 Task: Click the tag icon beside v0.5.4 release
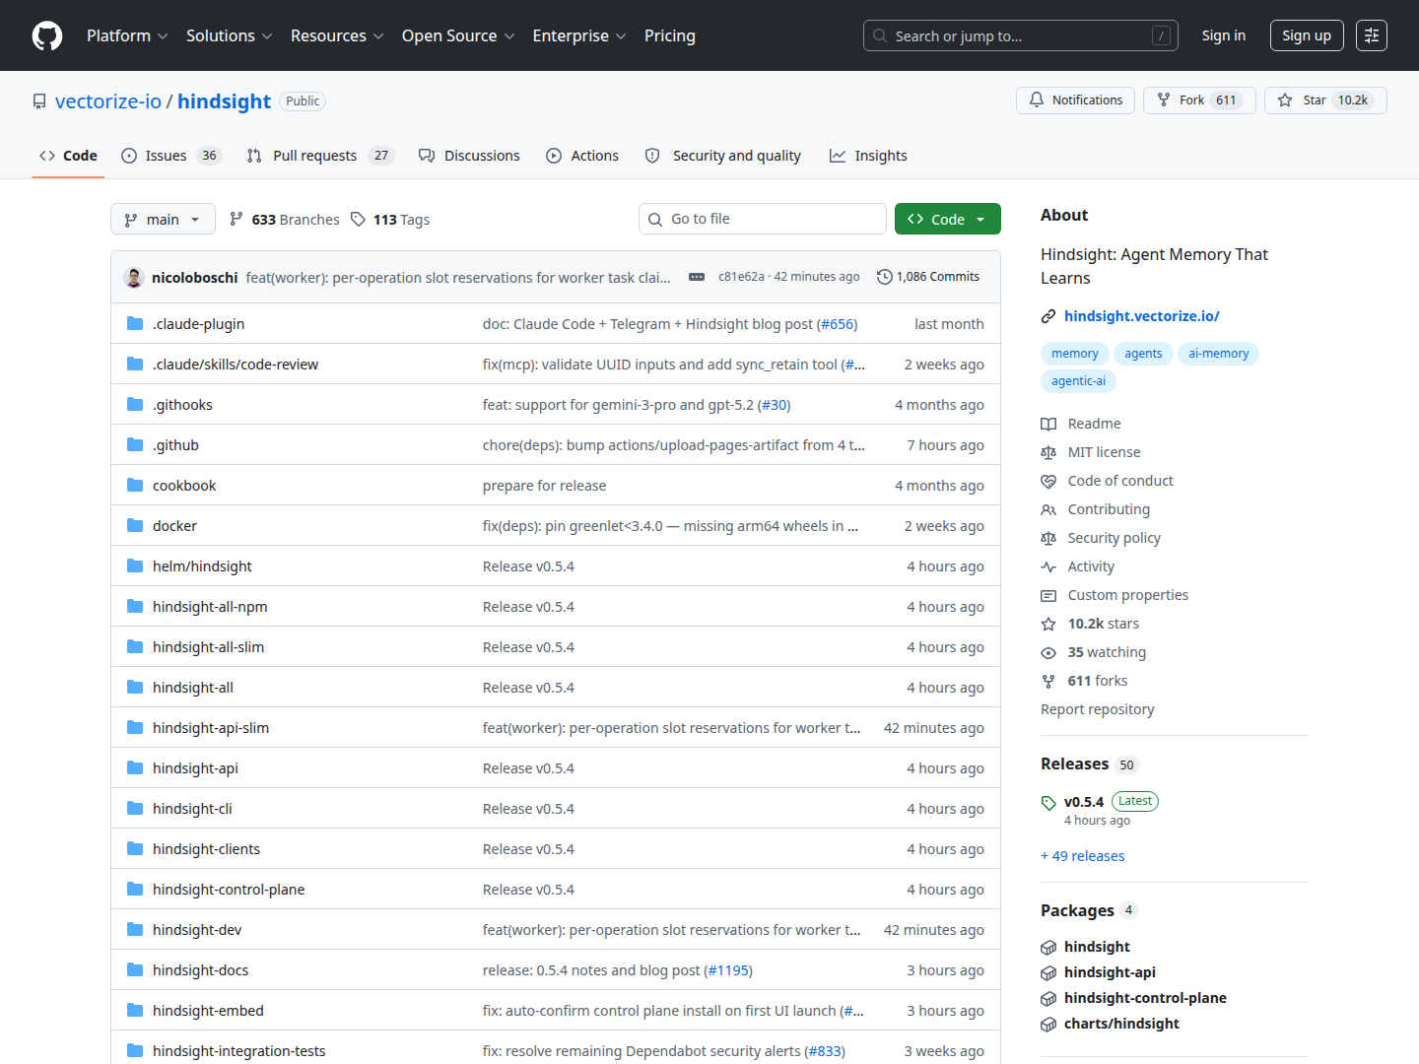(x=1048, y=803)
